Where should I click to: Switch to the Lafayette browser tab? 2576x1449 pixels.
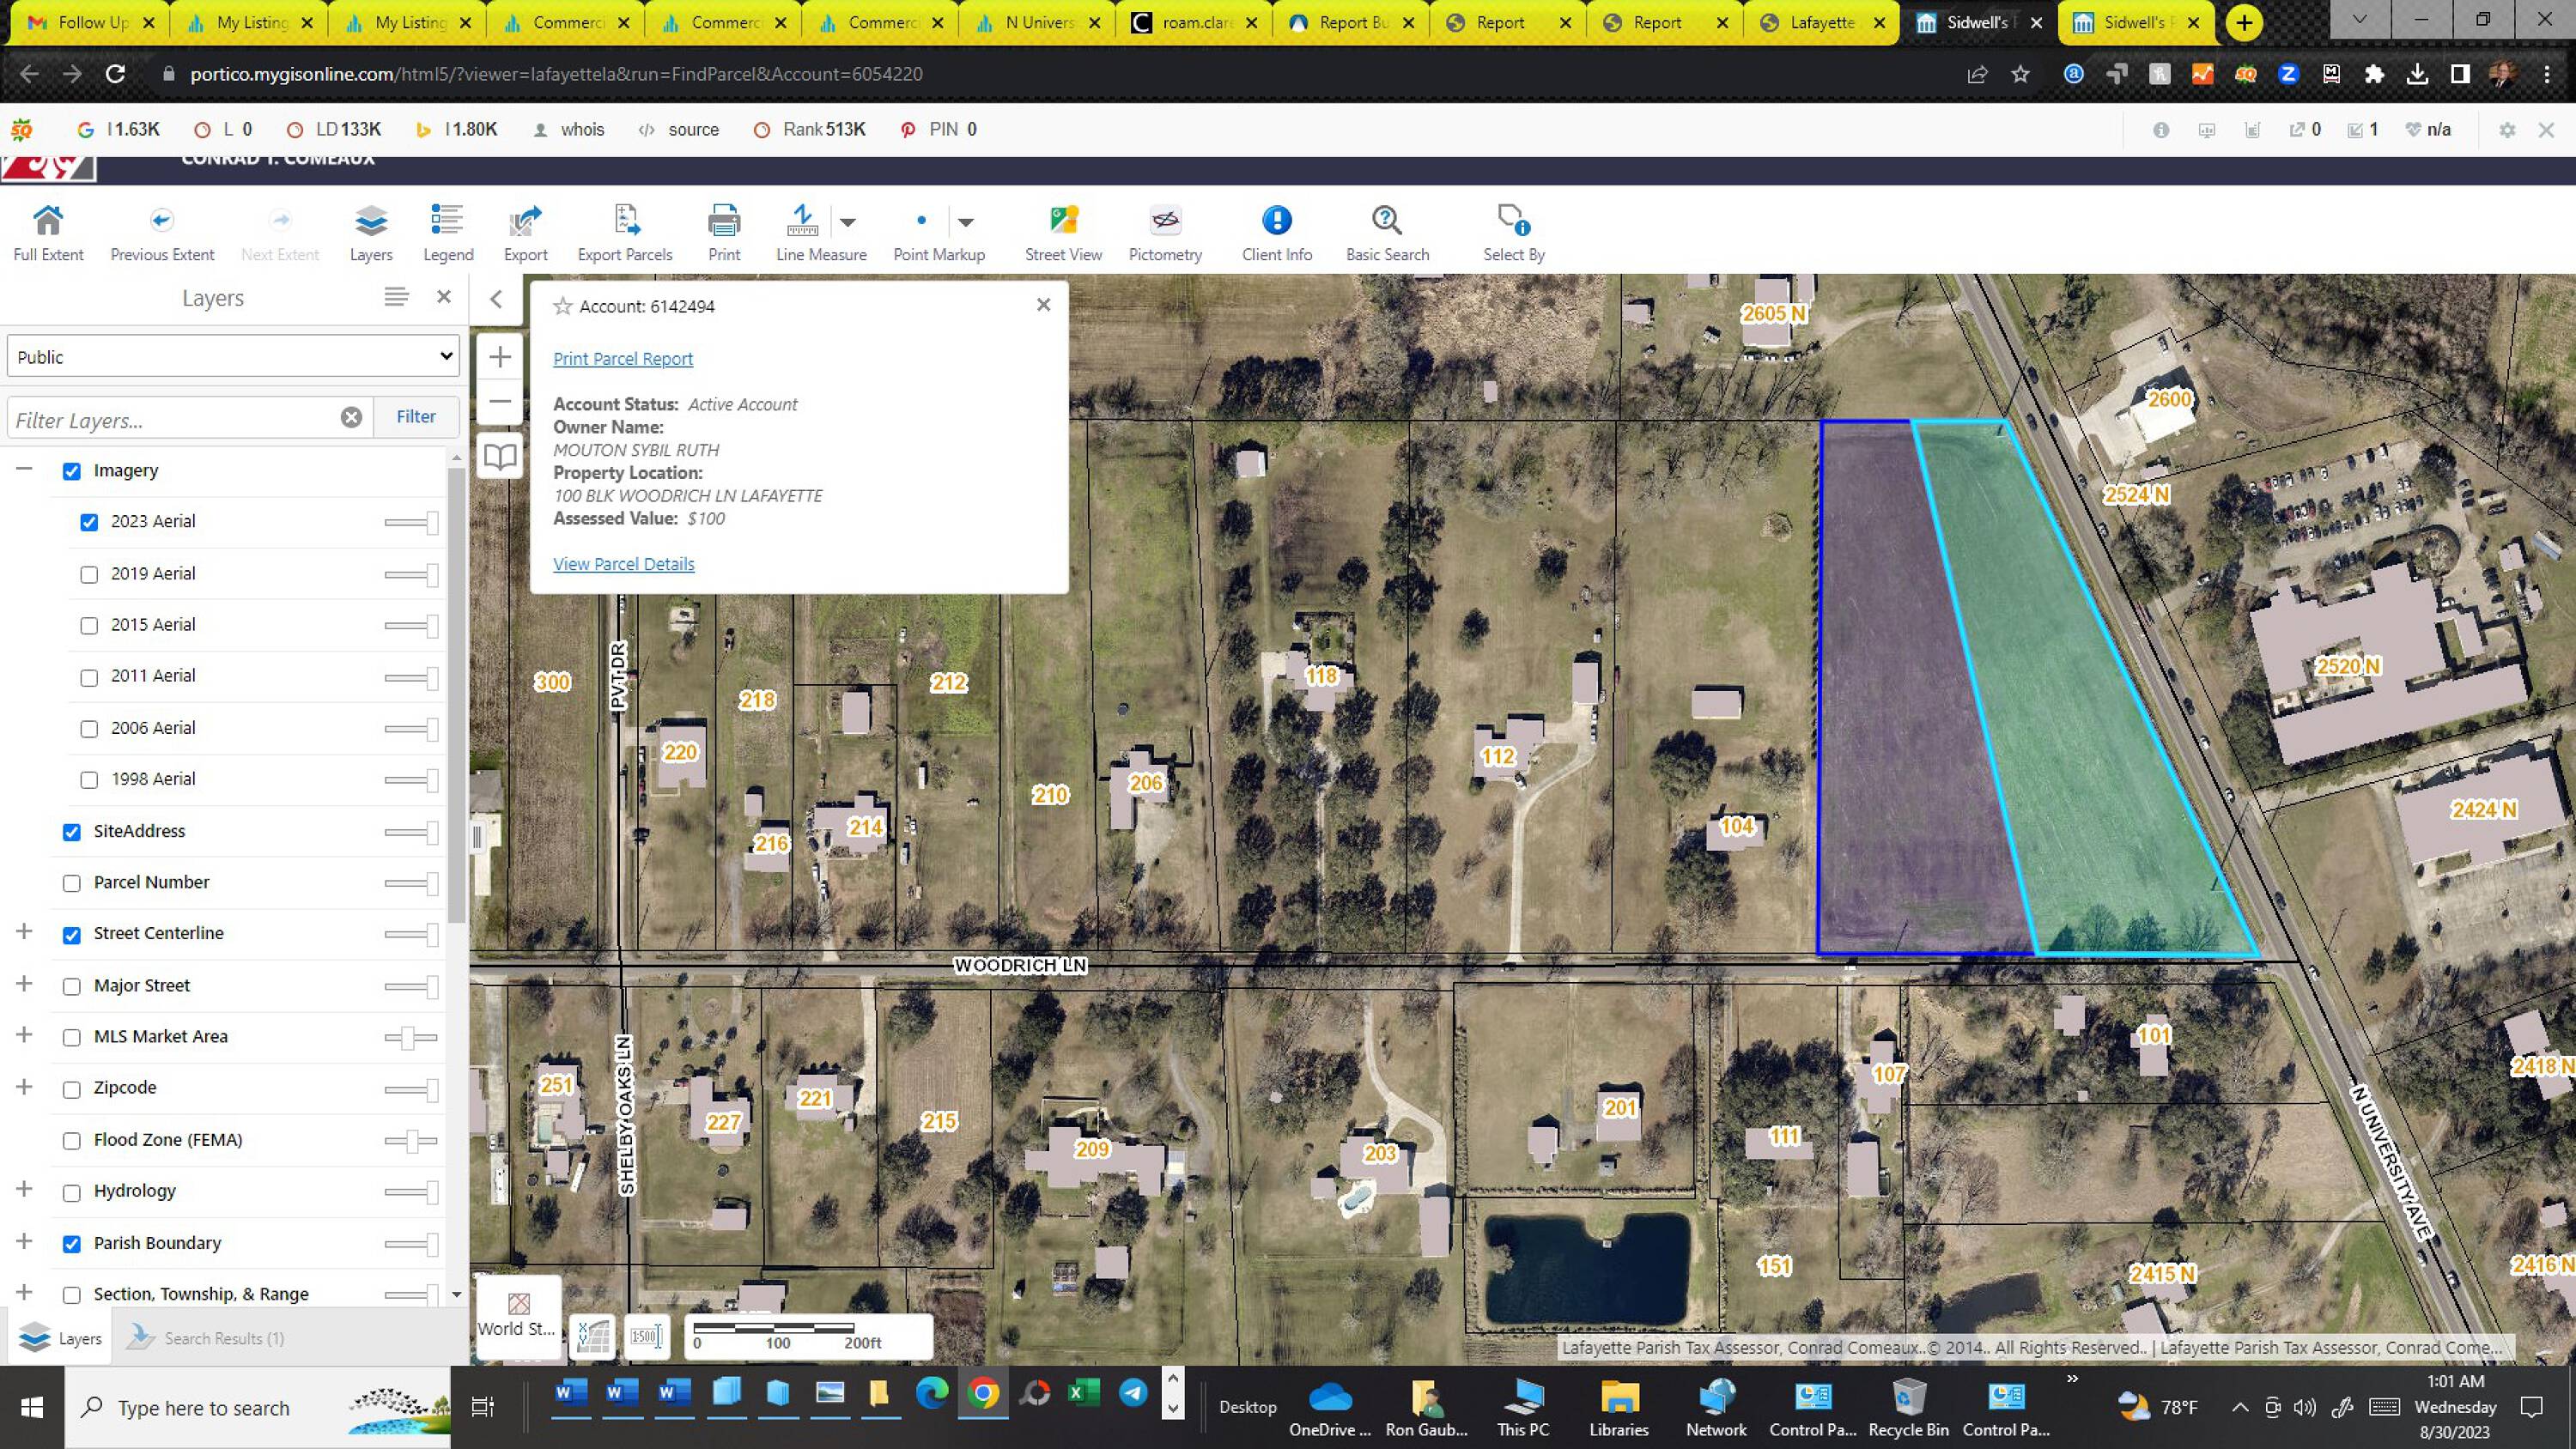coord(1820,22)
